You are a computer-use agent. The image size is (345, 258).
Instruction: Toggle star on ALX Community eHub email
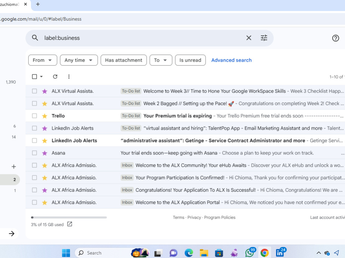[x=45, y=165]
